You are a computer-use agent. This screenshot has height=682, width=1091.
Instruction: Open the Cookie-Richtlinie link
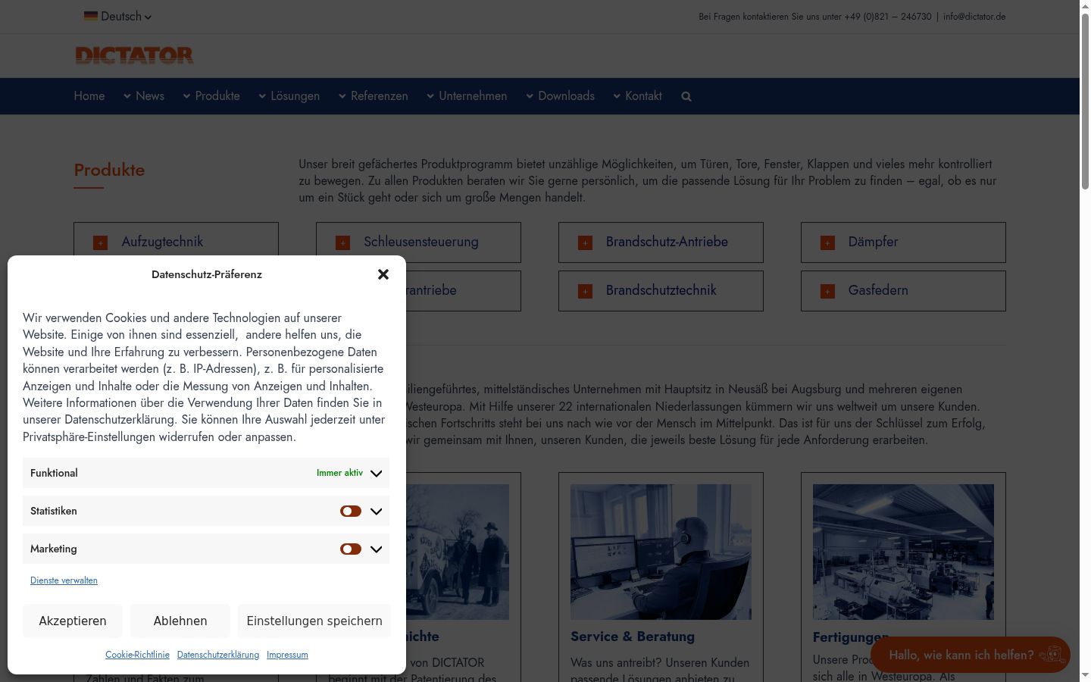pyautogui.click(x=137, y=655)
